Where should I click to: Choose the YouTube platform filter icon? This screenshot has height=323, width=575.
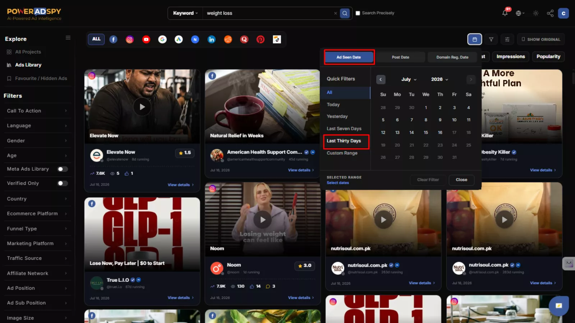point(146,39)
